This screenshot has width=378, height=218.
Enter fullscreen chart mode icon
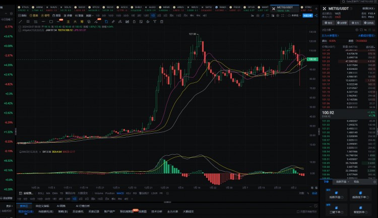click(283, 16)
